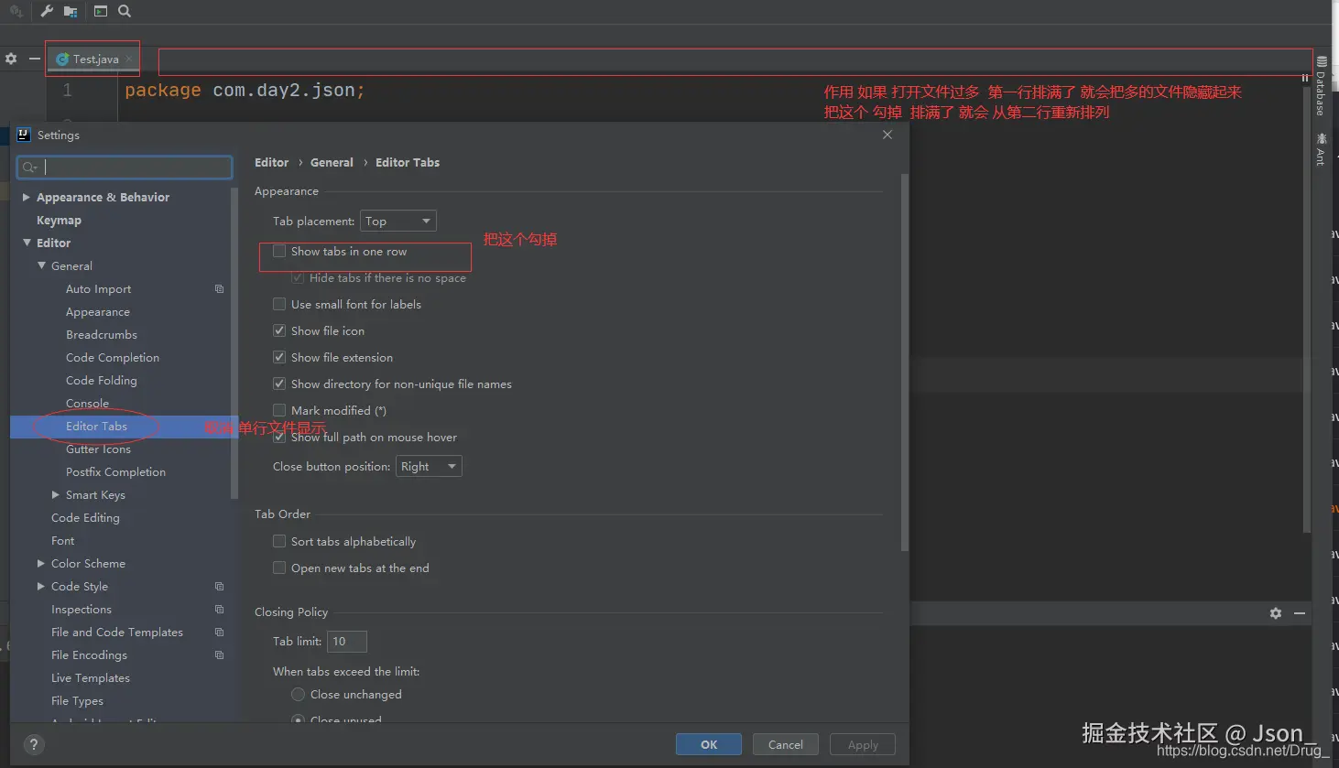Expand Code Style tree node
This screenshot has height=768, width=1339.
tap(41, 587)
